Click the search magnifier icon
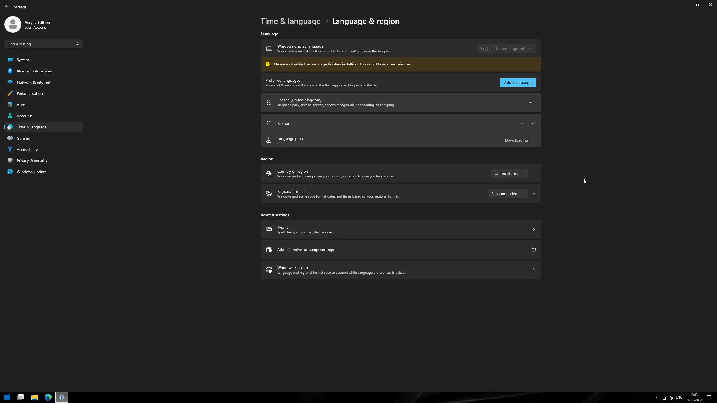The image size is (717, 403). pyautogui.click(x=78, y=44)
